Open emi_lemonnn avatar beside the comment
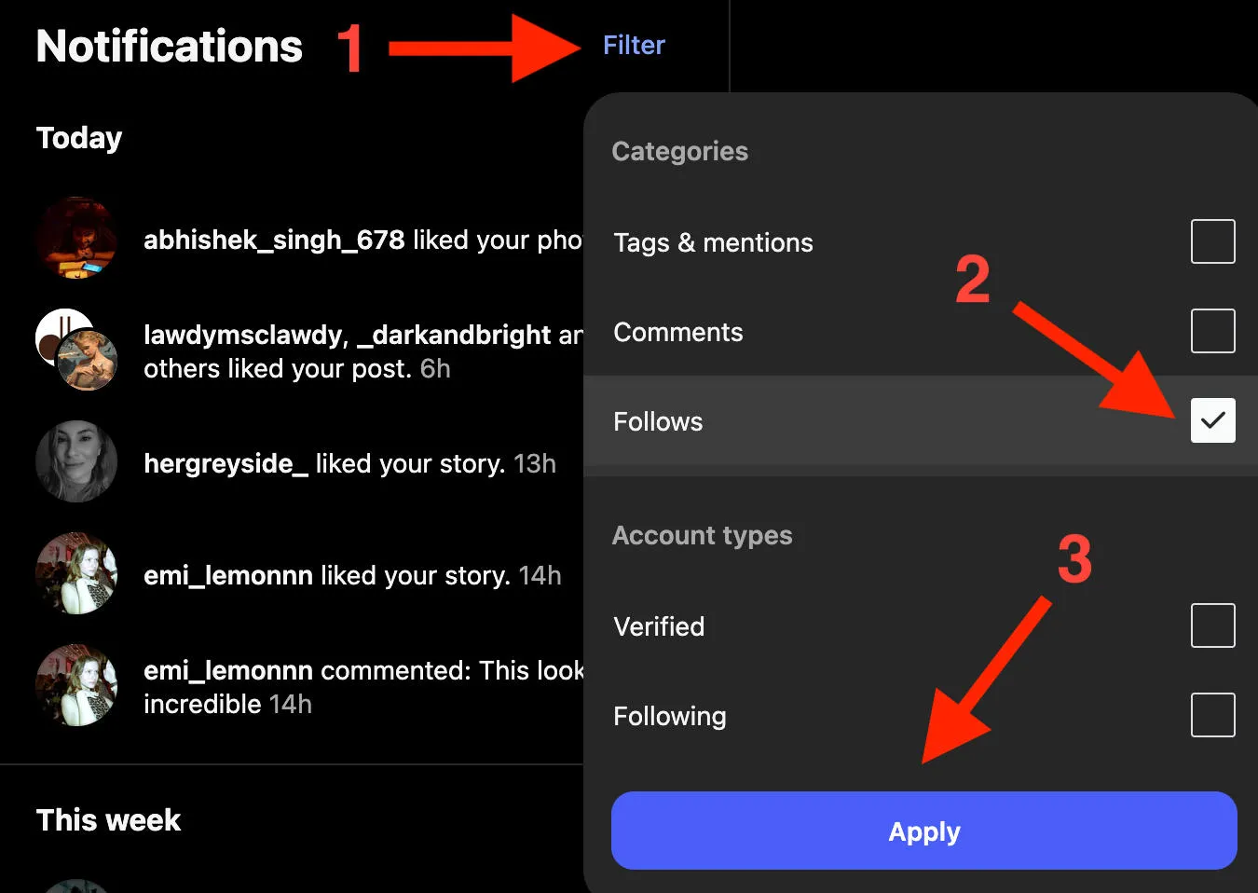 (x=76, y=685)
